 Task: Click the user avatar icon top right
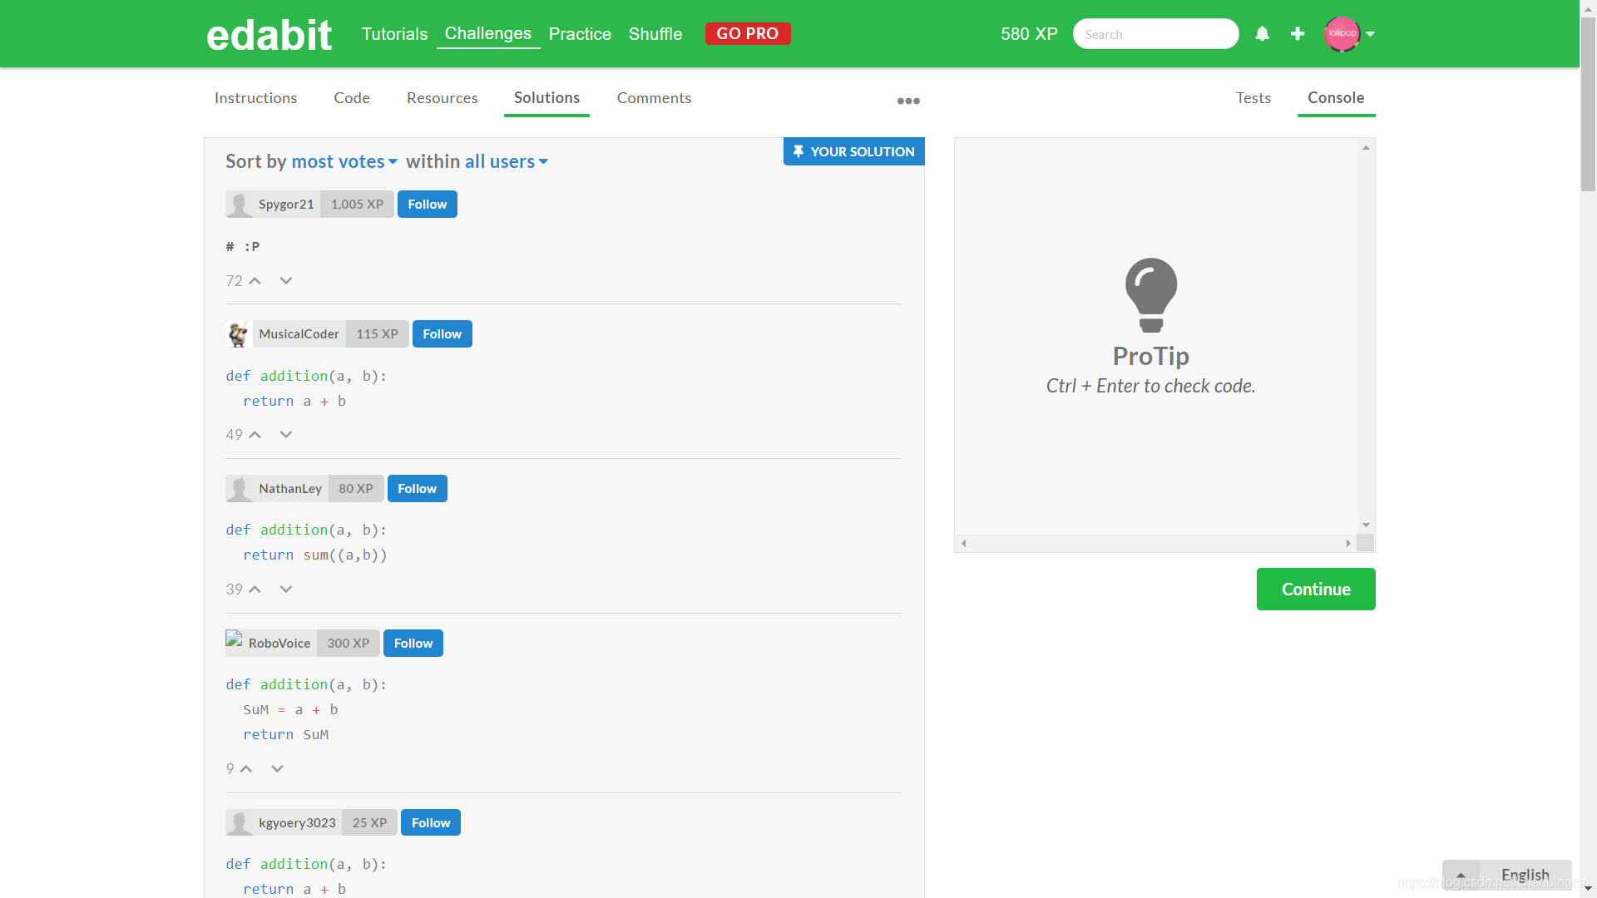coord(1342,34)
